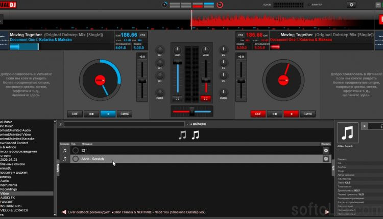Image resolution: width=383 pixels, height=219 pixels.
Task: Open options gear for track 321
Action: (326, 151)
